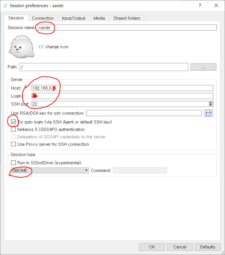Click the pencil icon in title bar

coord(5,5)
